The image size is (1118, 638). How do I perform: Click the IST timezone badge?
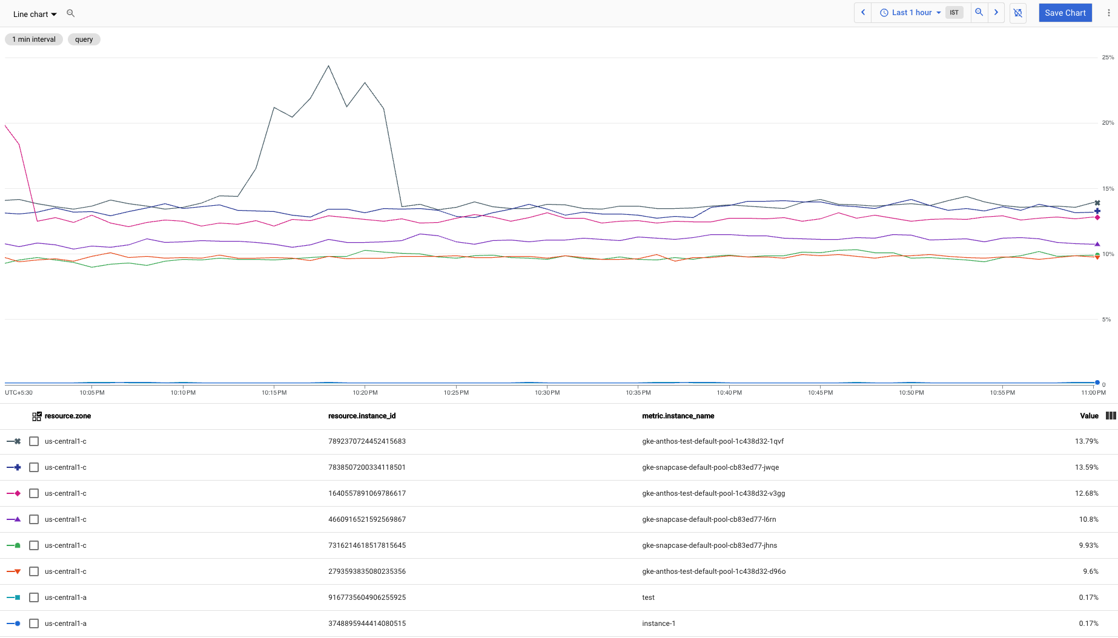coord(954,12)
